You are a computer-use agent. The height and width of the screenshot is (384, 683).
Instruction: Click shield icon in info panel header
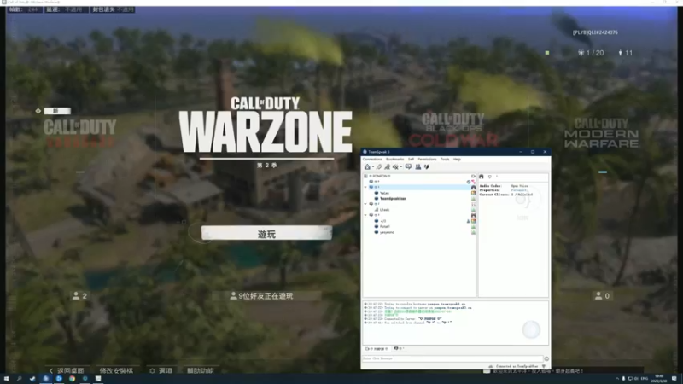click(489, 177)
